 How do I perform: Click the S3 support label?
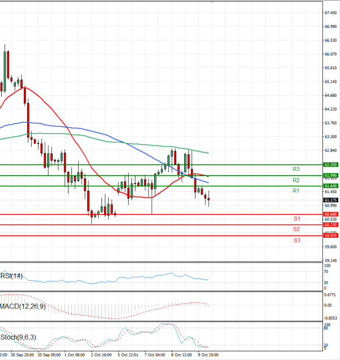click(x=296, y=241)
